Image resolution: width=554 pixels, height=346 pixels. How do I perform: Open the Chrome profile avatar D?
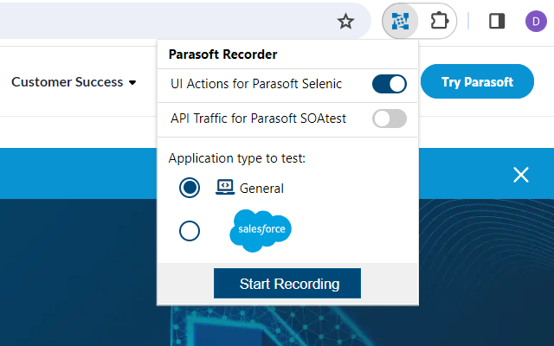(536, 22)
